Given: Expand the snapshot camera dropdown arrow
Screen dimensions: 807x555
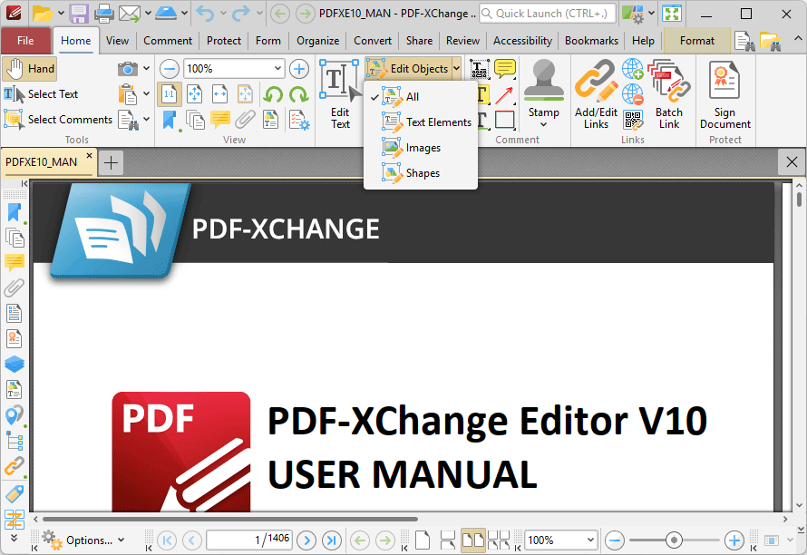Looking at the screenshot, I should point(147,69).
